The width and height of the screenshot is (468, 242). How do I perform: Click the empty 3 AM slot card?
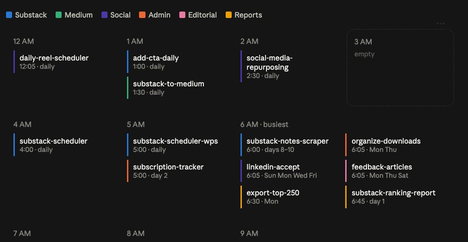coord(400,67)
